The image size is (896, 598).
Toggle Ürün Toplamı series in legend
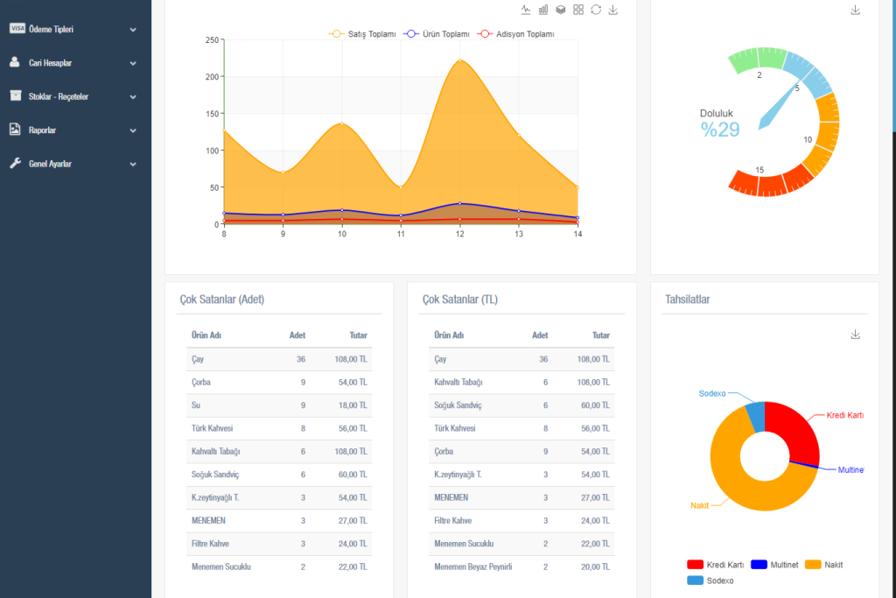[437, 34]
